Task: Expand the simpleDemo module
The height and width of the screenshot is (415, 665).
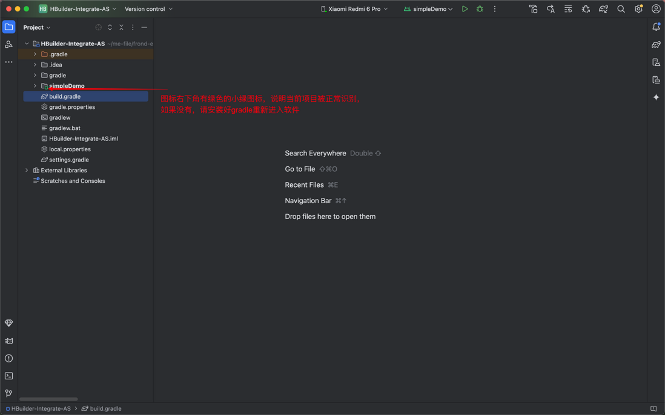Action: (x=35, y=86)
